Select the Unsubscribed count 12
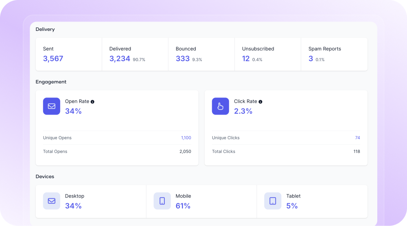The height and width of the screenshot is (226, 407). coord(246,59)
